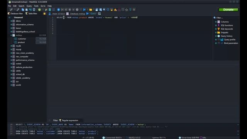This screenshot has height=139, width=247.
Task: Click the green Donate button
Action: click(x=228, y=10)
